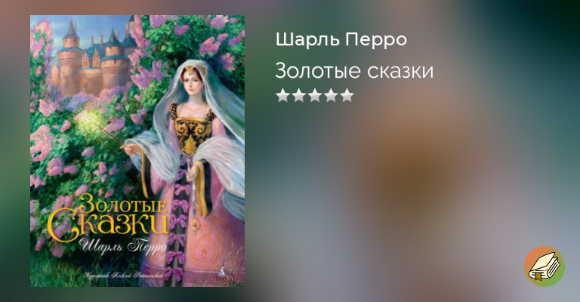Select the second rating star
This screenshot has height=302, width=580.
click(299, 95)
